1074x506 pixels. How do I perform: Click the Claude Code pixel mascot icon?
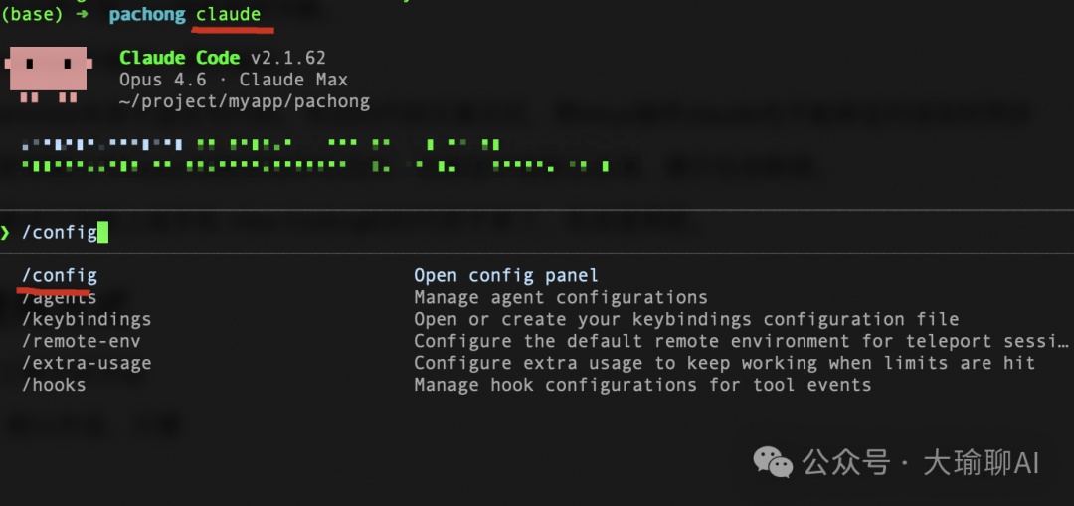coord(48,75)
